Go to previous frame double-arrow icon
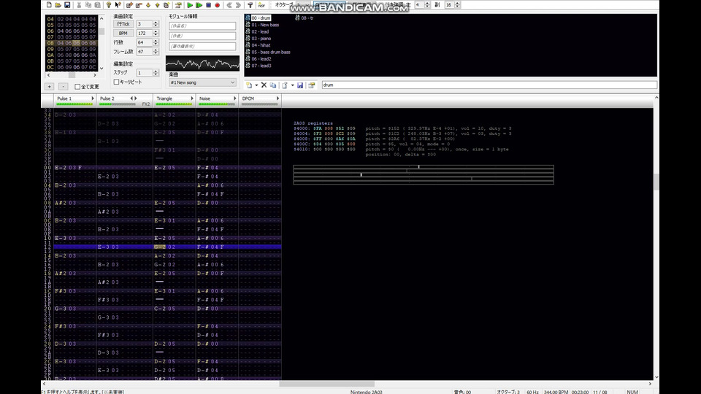The image size is (701, 394). [229, 5]
